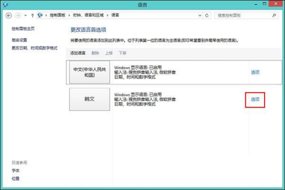
Task: Click the search magnifier icon
Action: (x=274, y=15)
